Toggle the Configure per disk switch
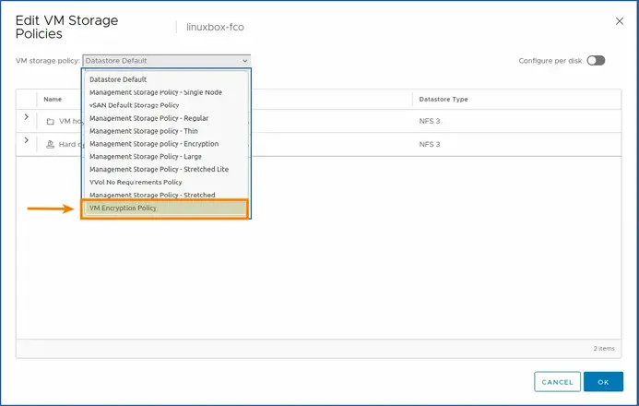 (x=596, y=61)
